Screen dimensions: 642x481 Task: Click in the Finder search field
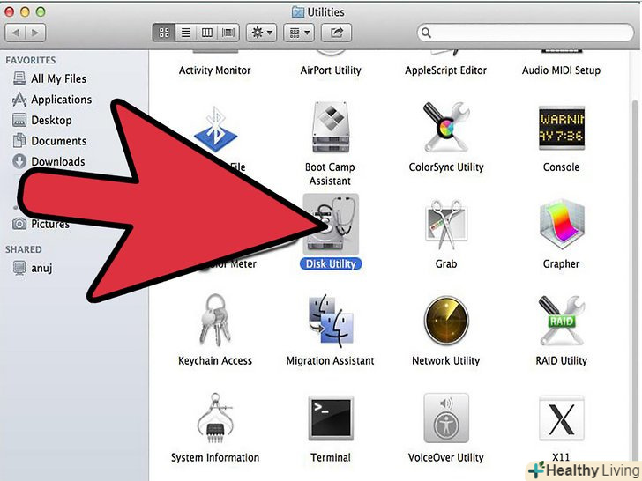click(x=526, y=33)
